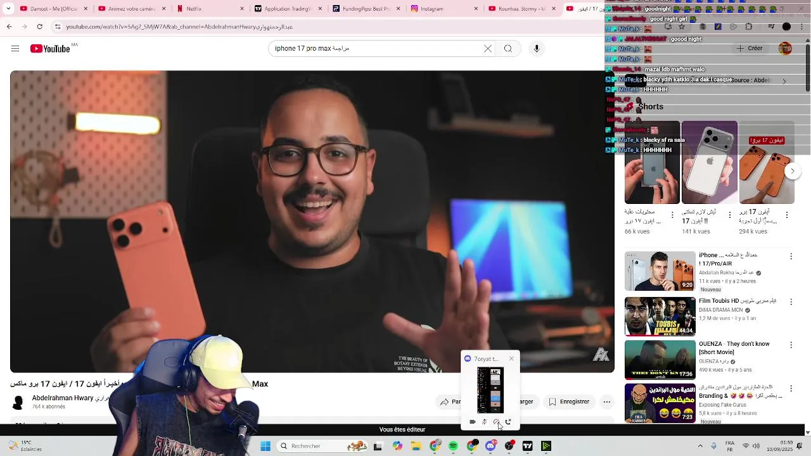Open the Short with 66 k vues
811x456 pixels.
pos(652,163)
